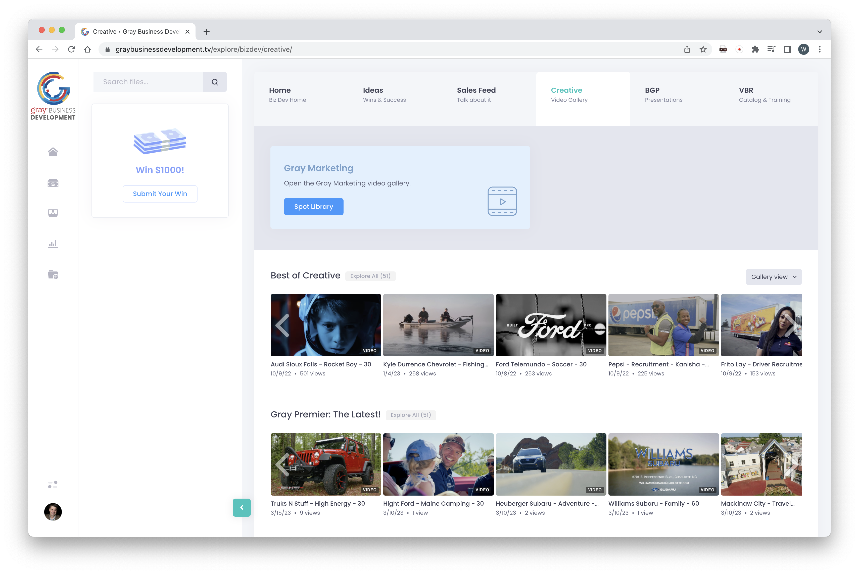Open the home icon in left sidebar

point(53,152)
